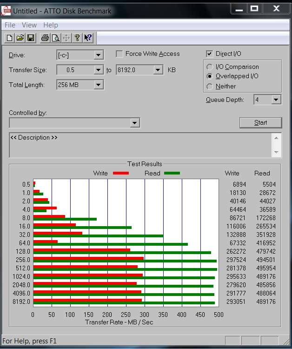Image resolution: width=292 pixels, height=349 pixels.
Task: Open the File menu
Action: point(10,25)
